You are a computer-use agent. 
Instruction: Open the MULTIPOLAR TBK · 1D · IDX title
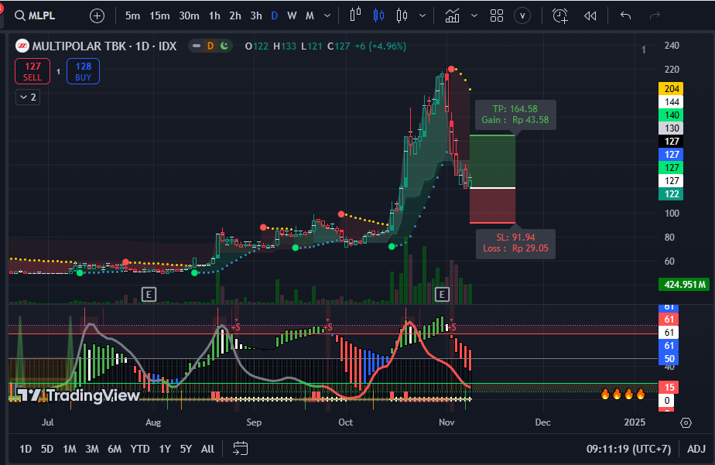tap(104, 46)
